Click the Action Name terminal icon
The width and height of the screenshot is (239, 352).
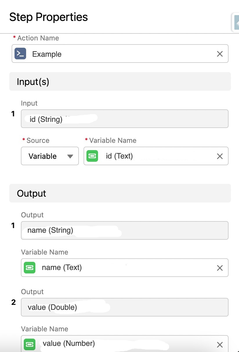point(20,54)
